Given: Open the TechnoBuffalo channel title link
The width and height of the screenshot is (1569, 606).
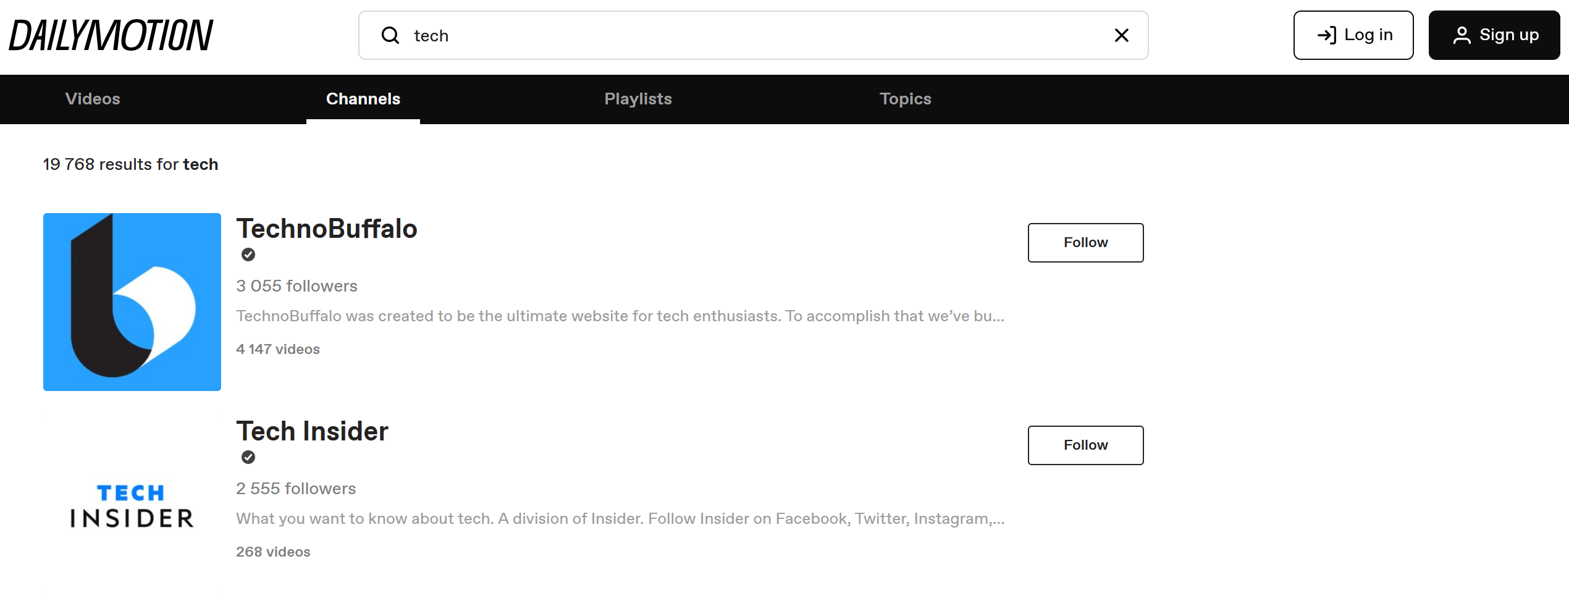Looking at the screenshot, I should click(327, 229).
